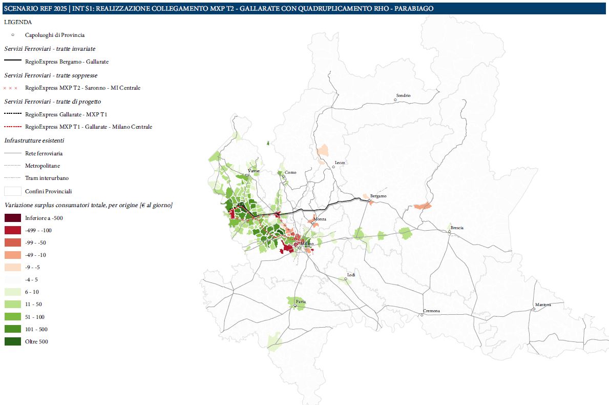Click the red dashed MXP T1 - Milano Centrale symbol
Viewport: 609px width, 405px height.
pyautogui.click(x=12, y=127)
